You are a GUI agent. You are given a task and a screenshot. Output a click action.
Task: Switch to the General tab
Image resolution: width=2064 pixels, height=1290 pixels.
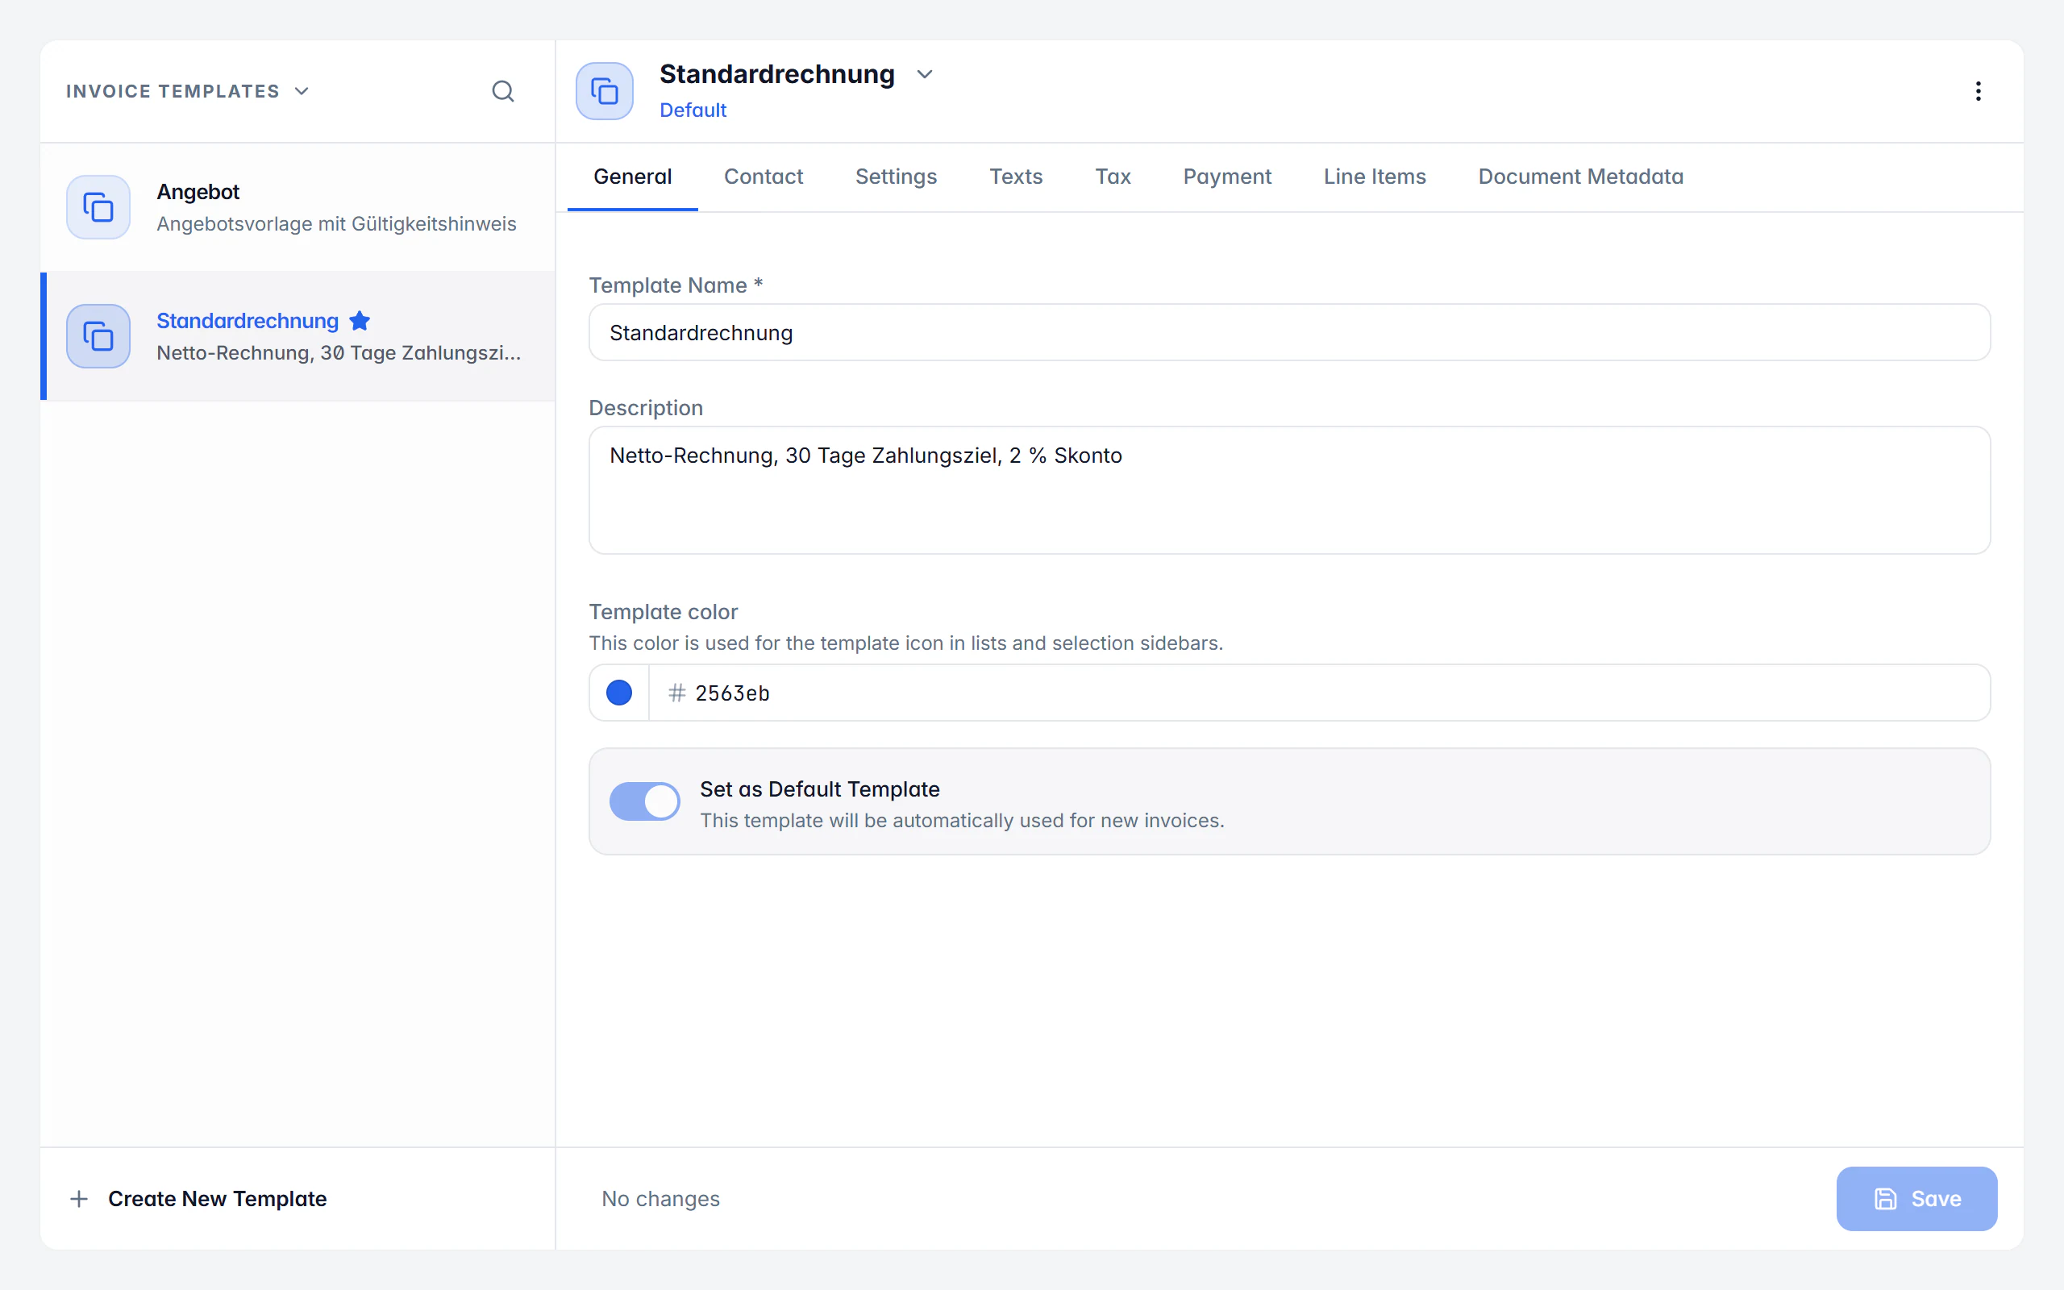click(x=633, y=177)
